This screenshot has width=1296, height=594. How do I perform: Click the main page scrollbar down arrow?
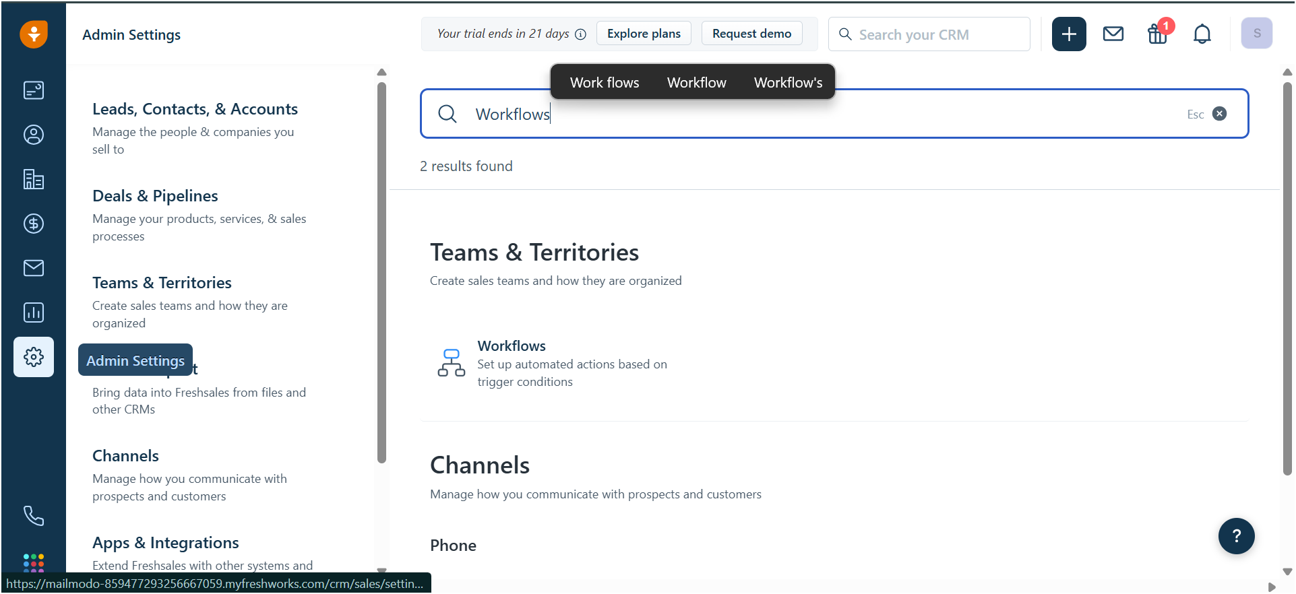click(x=1287, y=572)
